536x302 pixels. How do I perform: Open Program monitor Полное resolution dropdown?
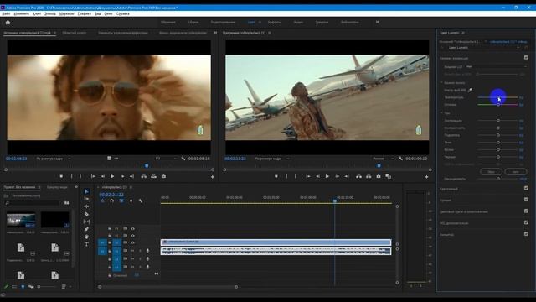pyautogui.click(x=384, y=159)
